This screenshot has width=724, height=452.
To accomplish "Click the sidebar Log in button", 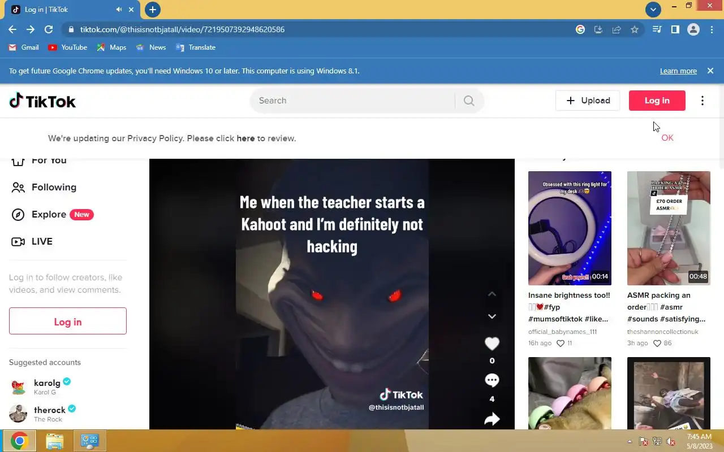I will (x=68, y=322).
